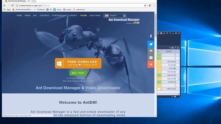Bookmark page using the star icon
221x124 pixels.
[145, 6]
